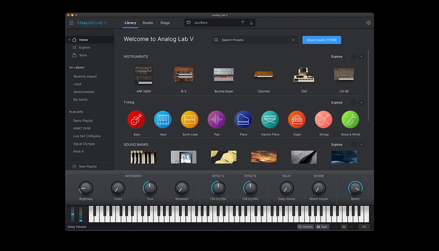The width and height of the screenshot is (439, 251).
Task: Choose the Piano type icon
Action: [x=243, y=119]
